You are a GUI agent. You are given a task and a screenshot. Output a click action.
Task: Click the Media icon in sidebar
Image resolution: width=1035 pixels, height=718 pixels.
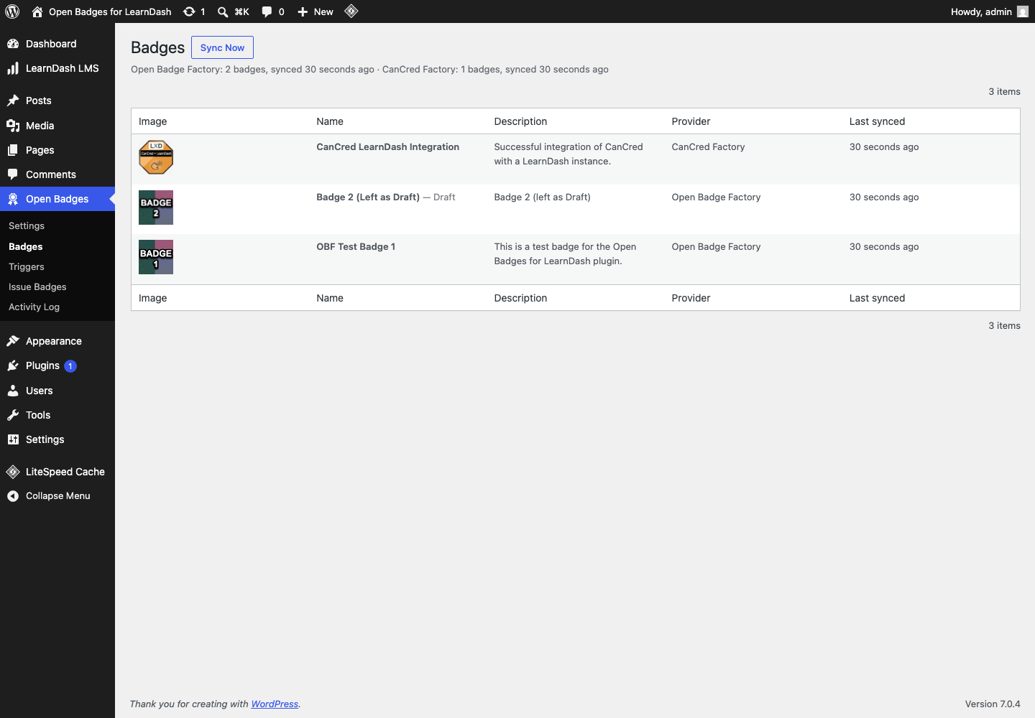[13, 126]
